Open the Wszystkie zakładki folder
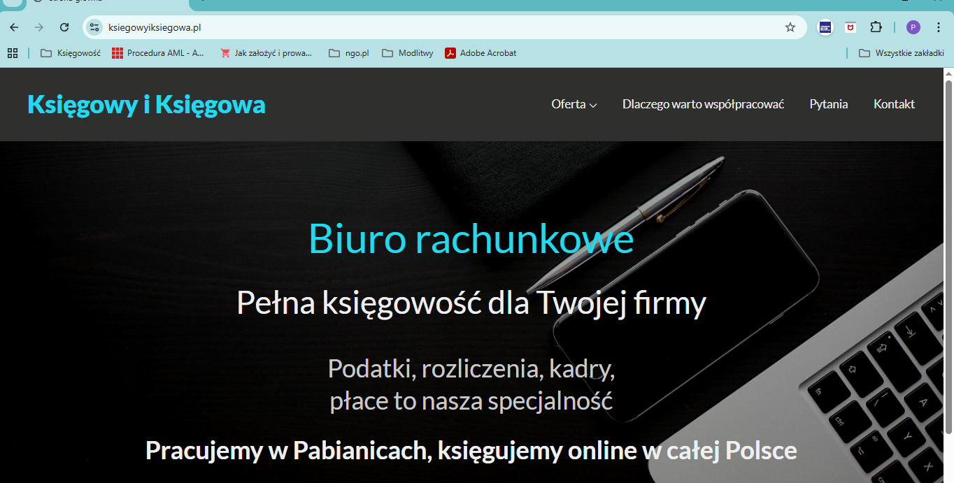This screenshot has height=483, width=954. [902, 53]
